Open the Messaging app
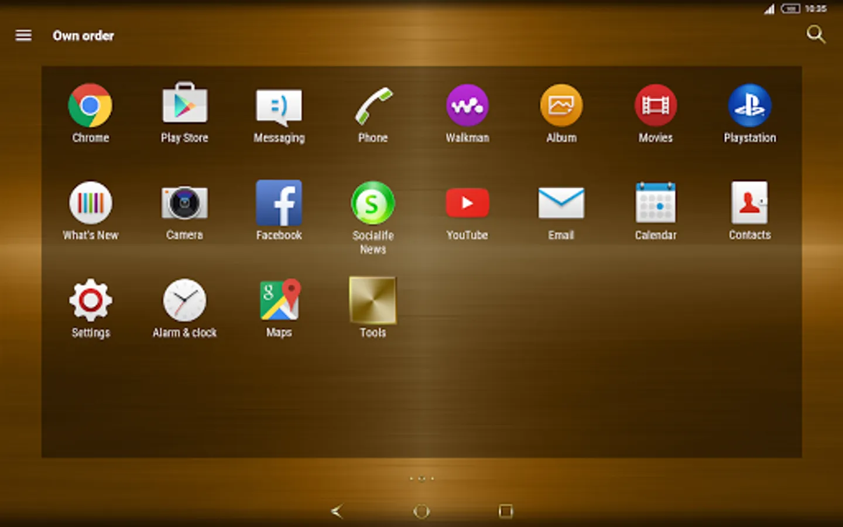Image resolution: width=843 pixels, height=527 pixels. point(279,107)
